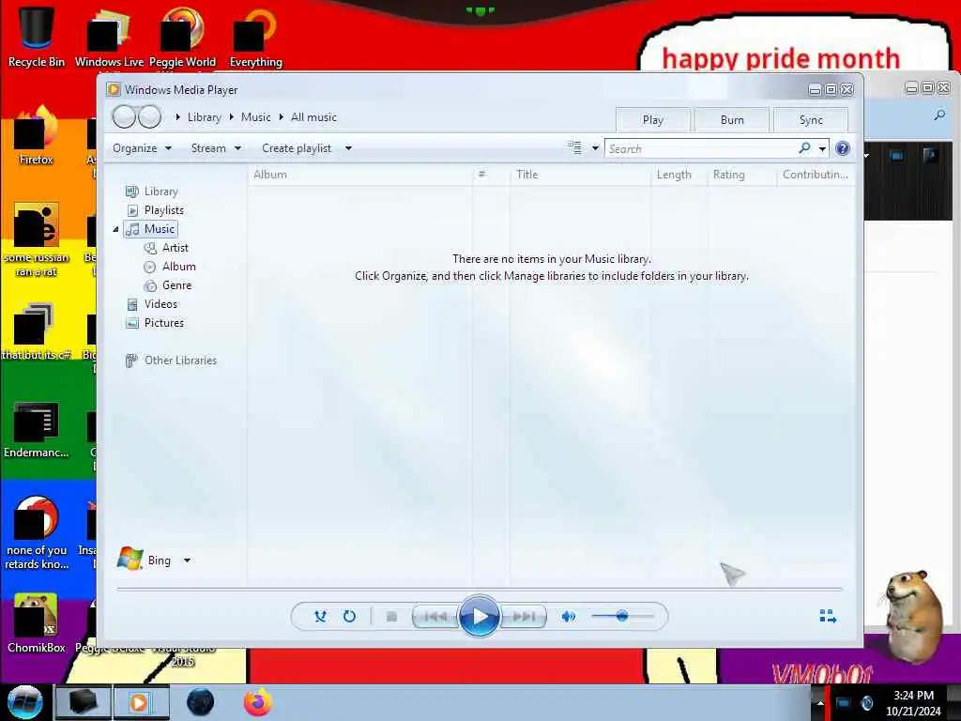The image size is (961, 721).
Task: Go back with the navigation arrow
Action: pyautogui.click(x=125, y=116)
